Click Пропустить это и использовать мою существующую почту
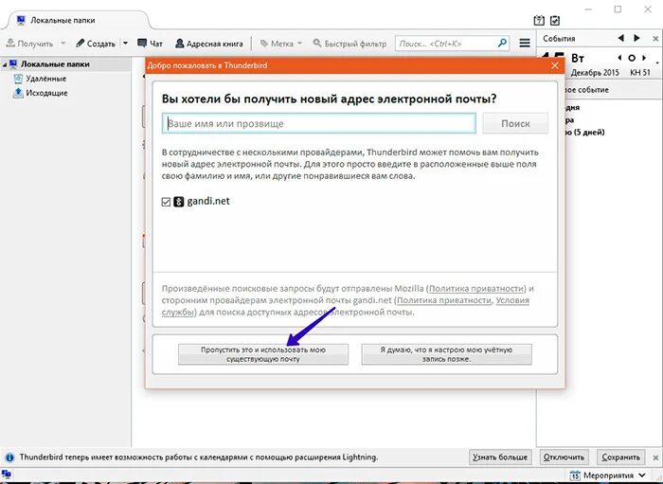The width and height of the screenshot is (663, 484). tap(263, 354)
